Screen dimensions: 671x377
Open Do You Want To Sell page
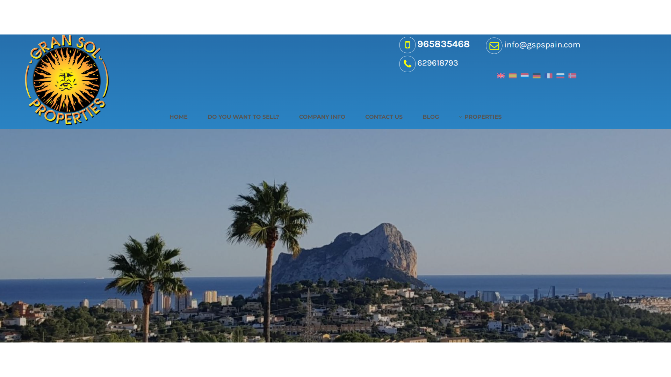tap(243, 117)
